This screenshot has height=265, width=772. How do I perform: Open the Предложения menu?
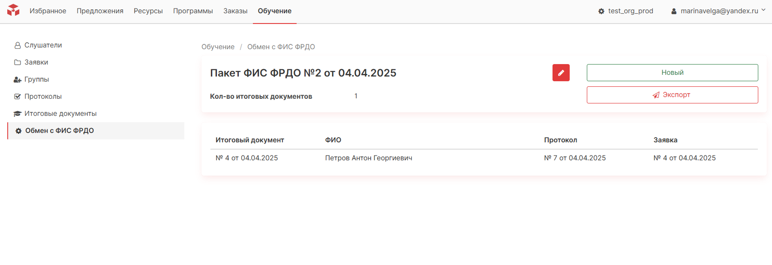pos(100,11)
